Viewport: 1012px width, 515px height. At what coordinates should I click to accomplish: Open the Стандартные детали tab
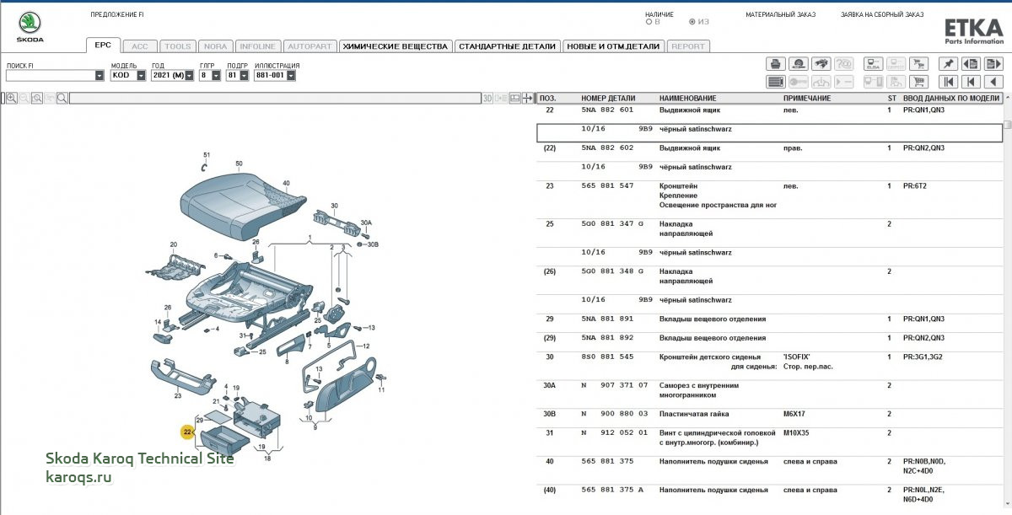click(507, 46)
